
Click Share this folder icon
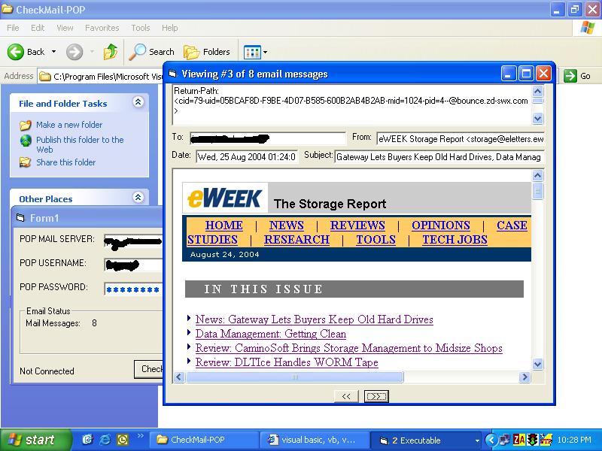tap(26, 162)
